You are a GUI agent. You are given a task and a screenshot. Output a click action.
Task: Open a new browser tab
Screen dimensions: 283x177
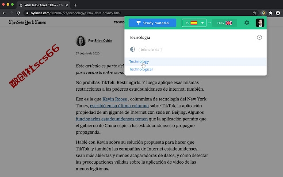click(75, 5)
